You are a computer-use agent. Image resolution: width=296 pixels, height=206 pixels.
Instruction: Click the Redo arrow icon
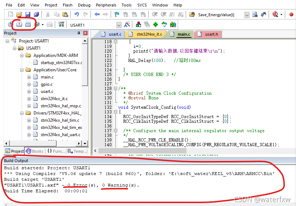click(85, 14)
